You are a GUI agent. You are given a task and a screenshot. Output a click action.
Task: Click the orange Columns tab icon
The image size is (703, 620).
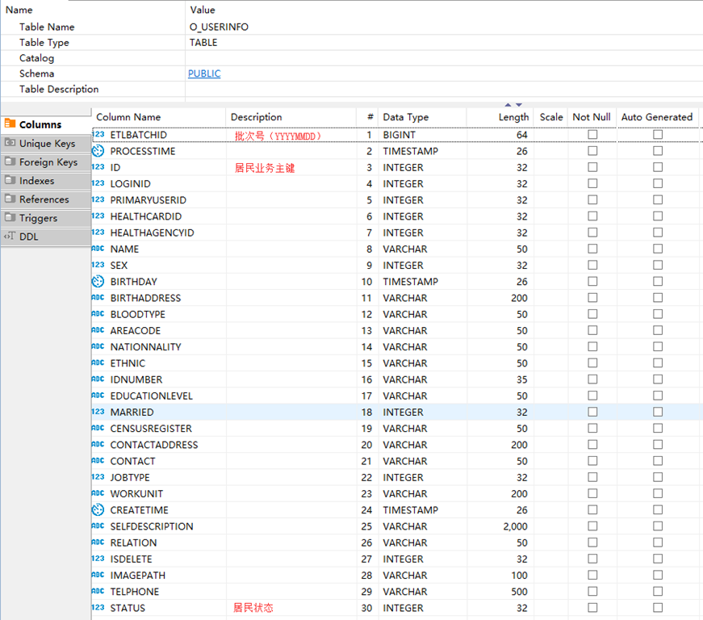[x=10, y=124]
